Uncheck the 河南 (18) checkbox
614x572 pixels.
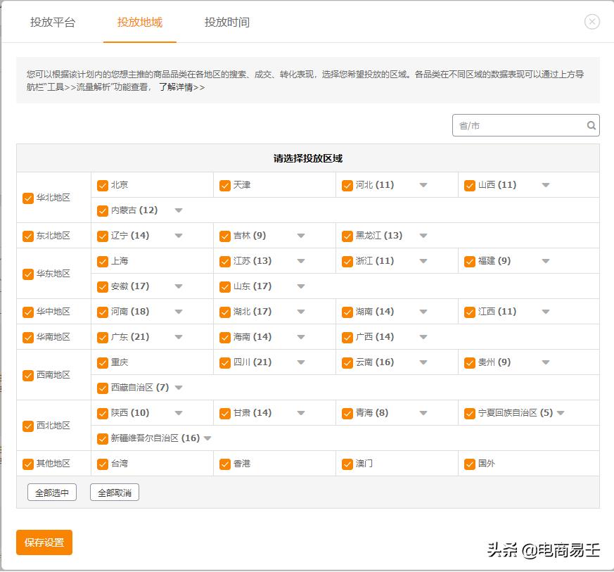(x=103, y=312)
